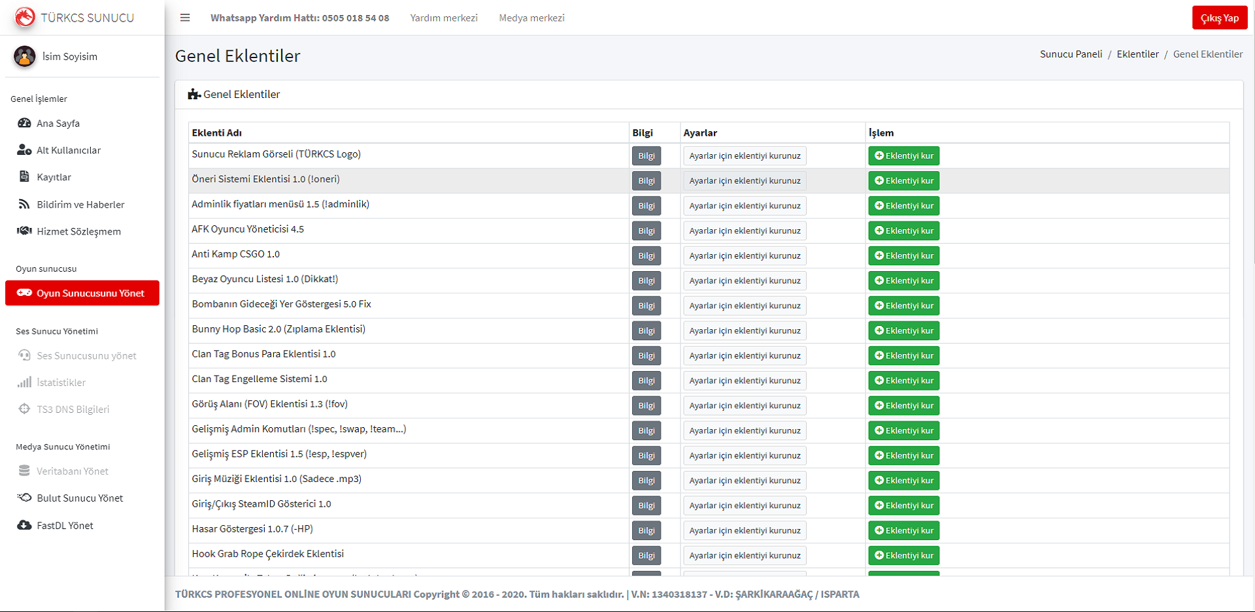The width and height of the screenshot is (1255, 612).
Task: Click Eklentiler breadcrumb link
Action: point(1137,54)
